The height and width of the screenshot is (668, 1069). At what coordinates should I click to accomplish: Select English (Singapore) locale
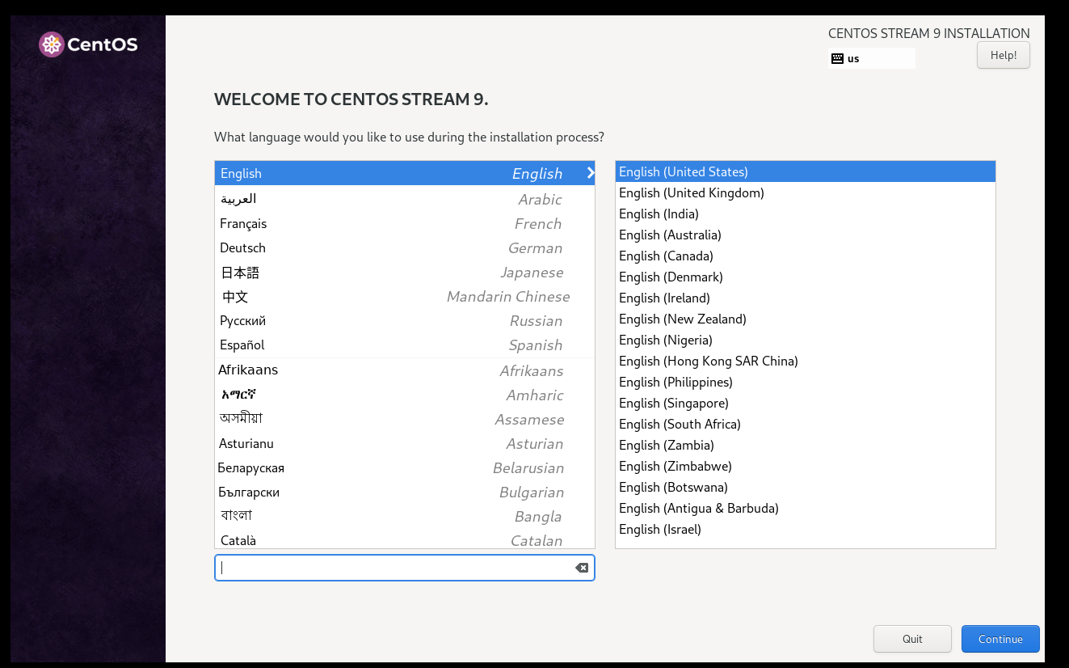(806, 403)
